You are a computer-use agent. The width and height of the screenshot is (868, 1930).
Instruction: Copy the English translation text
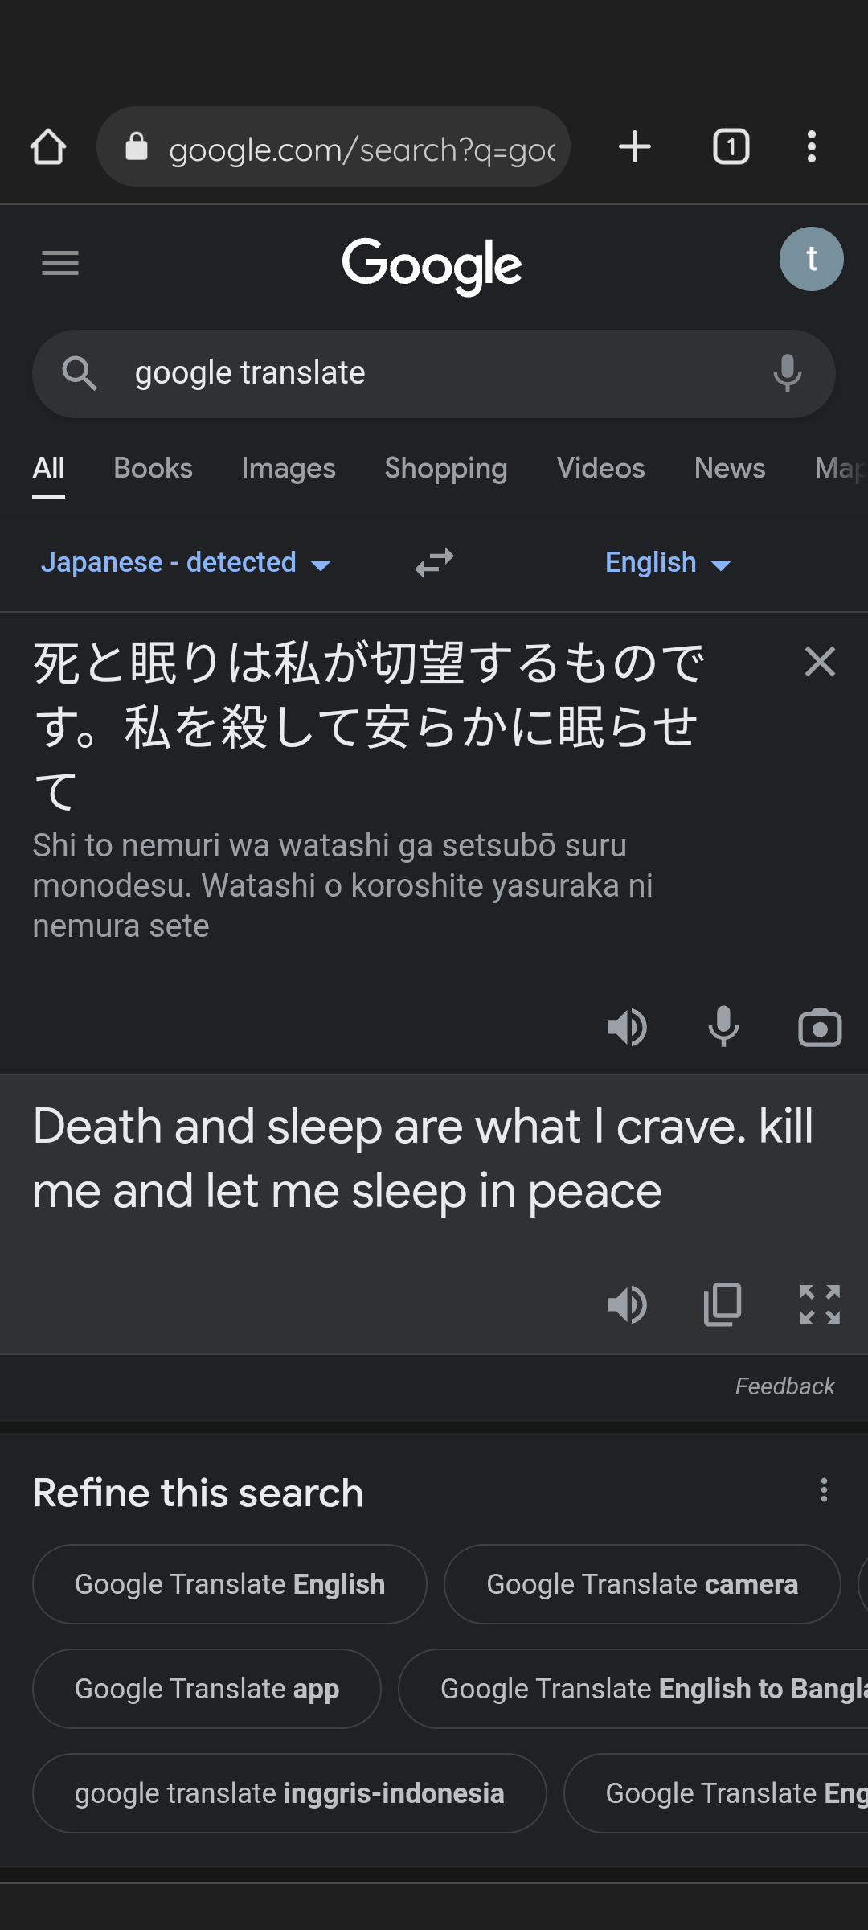(723, 1304)
